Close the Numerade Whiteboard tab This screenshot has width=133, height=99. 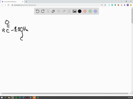pyautogui.click(x=22, y=2)
